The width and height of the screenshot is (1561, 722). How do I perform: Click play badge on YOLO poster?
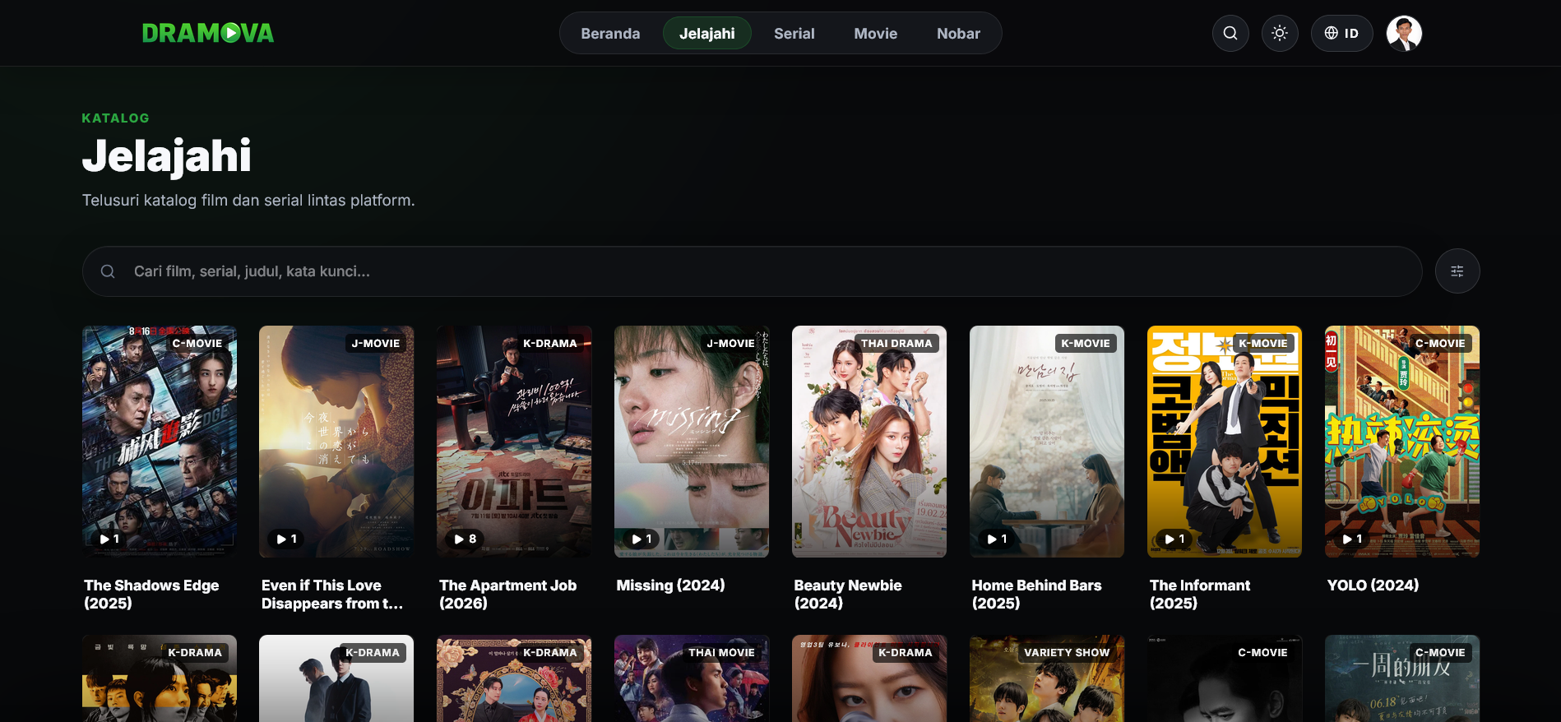click(1353, 539)
